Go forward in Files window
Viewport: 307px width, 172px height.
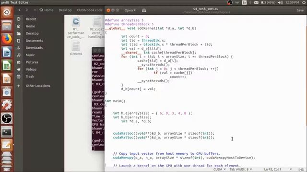pyautogui.click(x=27, y=10)
